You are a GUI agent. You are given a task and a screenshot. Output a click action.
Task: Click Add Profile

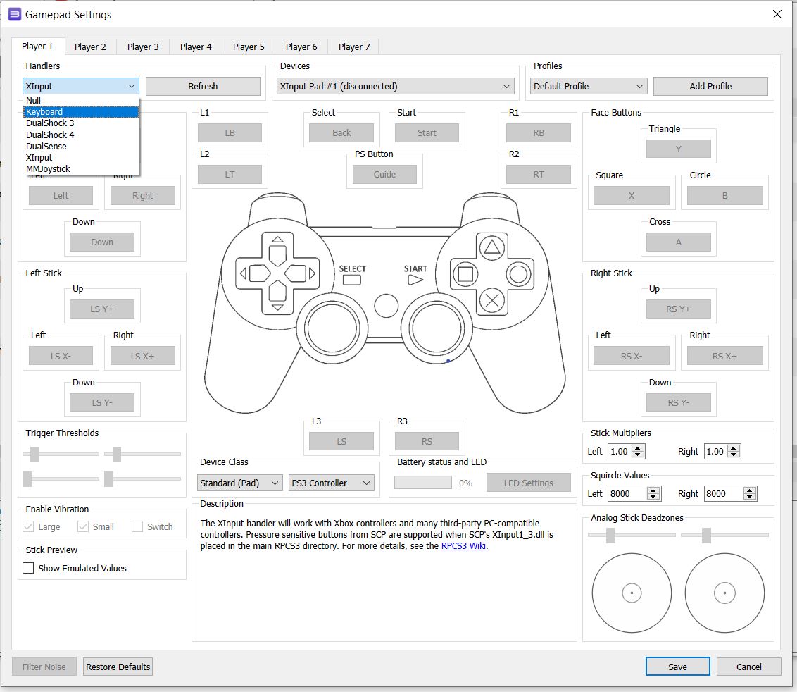[710, 86]
